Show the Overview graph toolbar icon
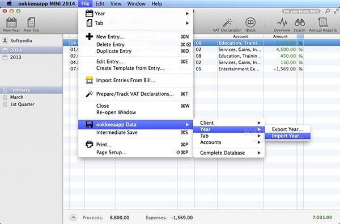 coord(282,22)
